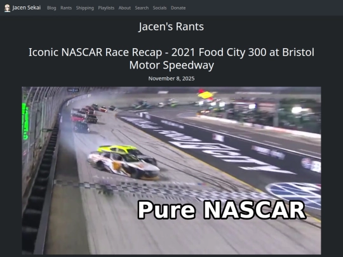Select Playlists in the navigation bar
This screenshot has width=343, height=257.
[x=106, y=8]
